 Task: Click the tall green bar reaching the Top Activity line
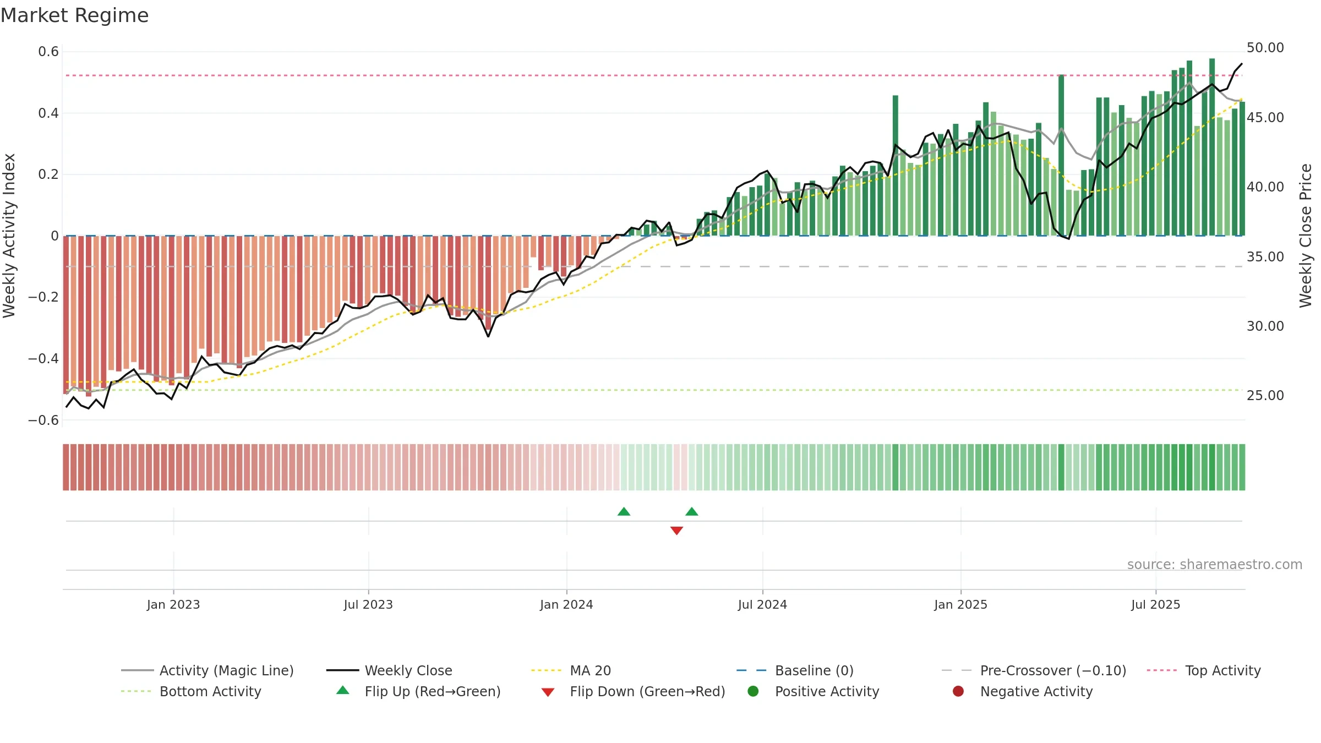(1061, 155)
